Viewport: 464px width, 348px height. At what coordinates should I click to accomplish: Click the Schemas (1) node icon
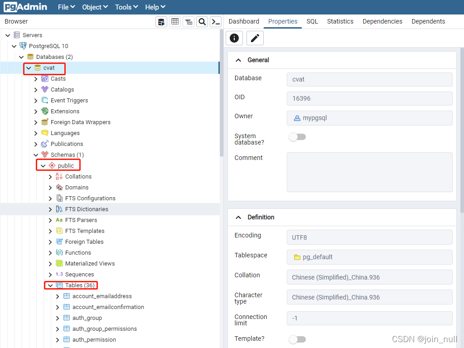tap(45, 155)
